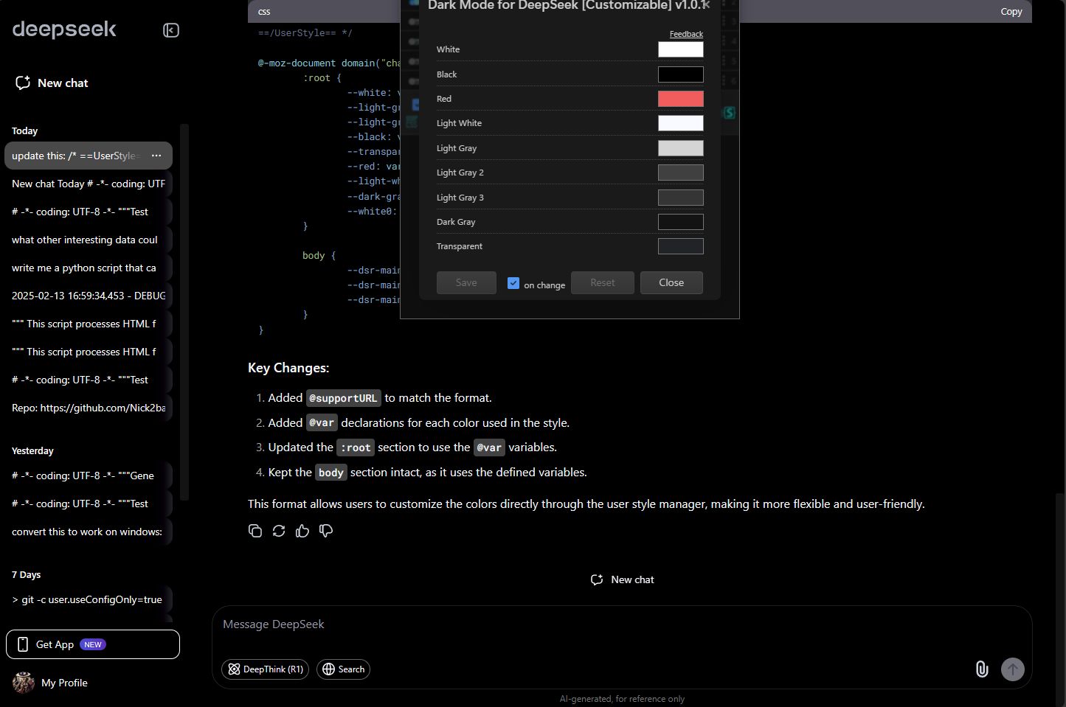Screen dimensions: 1066x707
Task: Open chat 'write me a python script that ca'
Action: pyautogui.click(x=89, y=268)
